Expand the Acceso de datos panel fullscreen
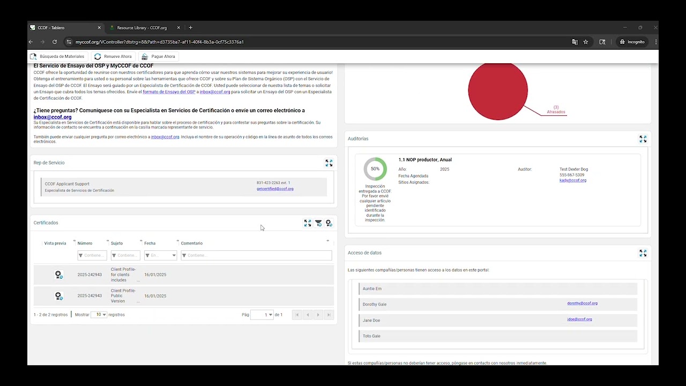 click(643, 253)
